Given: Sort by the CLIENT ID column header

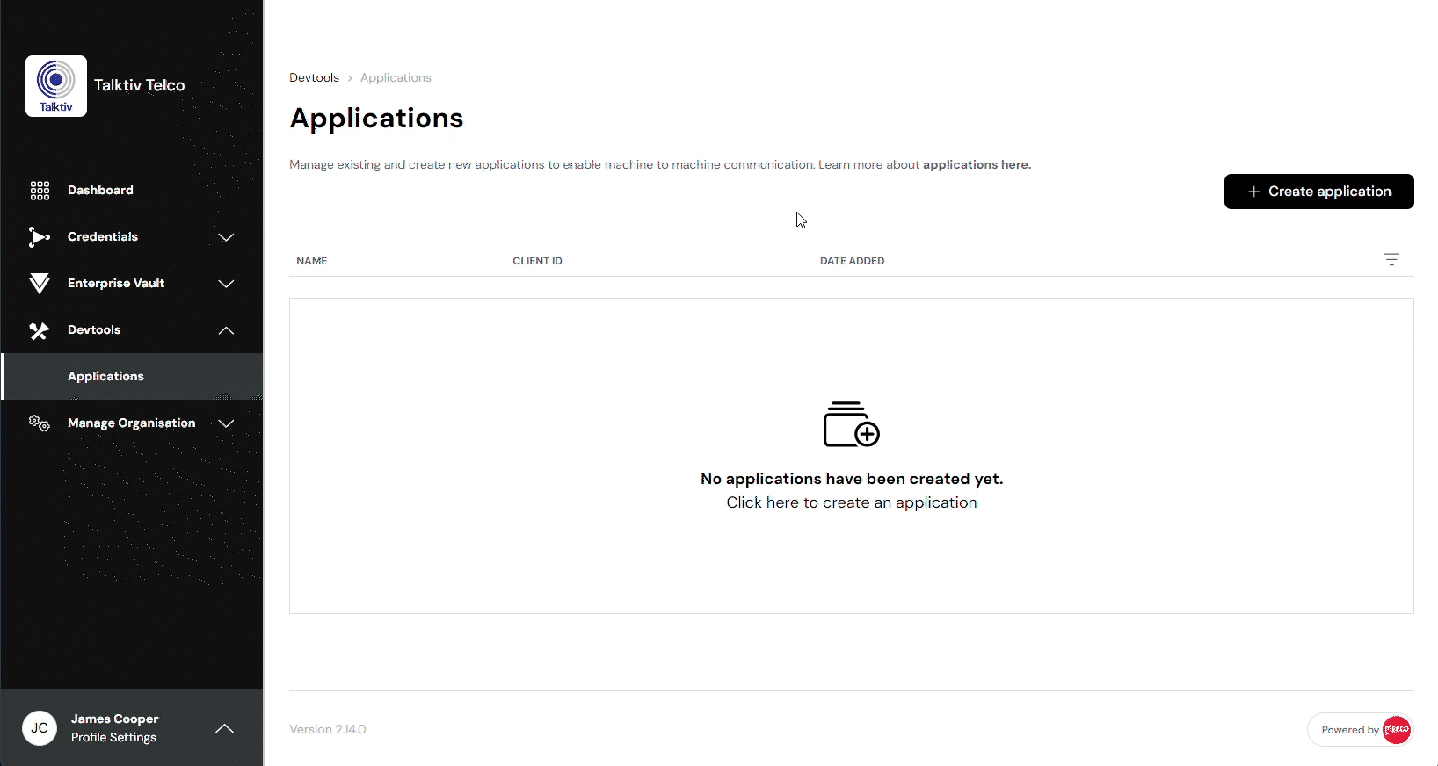Looking at the screenshot, I should [x=537, y=261].
